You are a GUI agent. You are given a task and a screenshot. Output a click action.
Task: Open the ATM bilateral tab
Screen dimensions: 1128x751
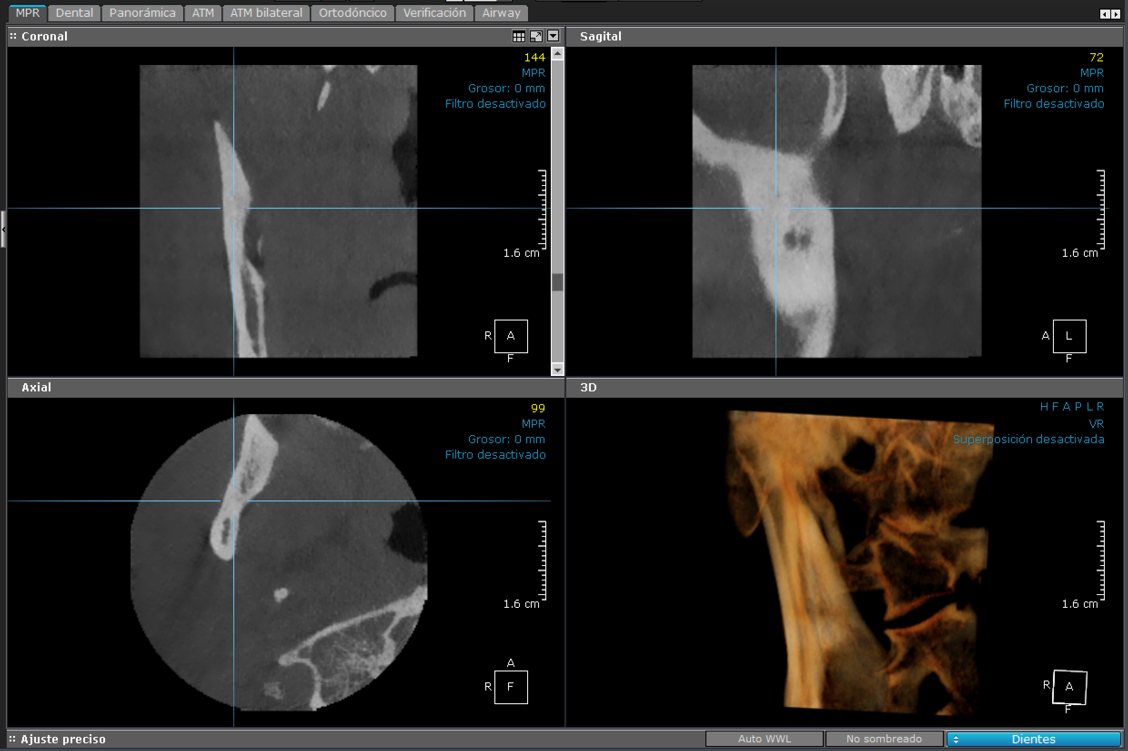pos(266,13)
